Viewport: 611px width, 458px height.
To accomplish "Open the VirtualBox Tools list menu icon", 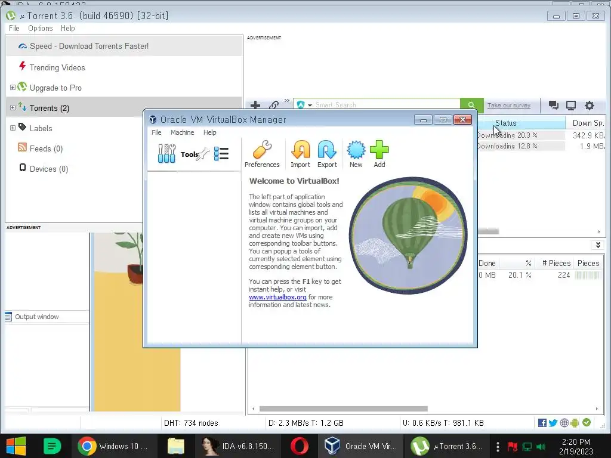I will click(221, 153).
